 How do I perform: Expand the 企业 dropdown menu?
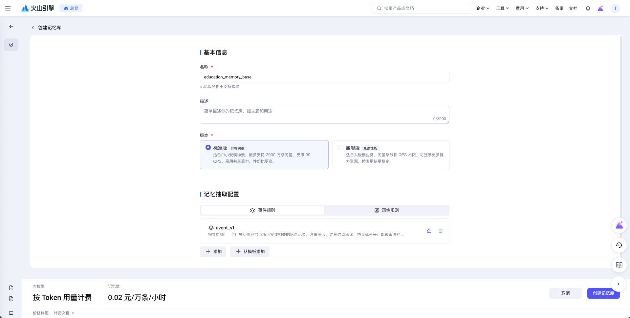click(x=483, y=8)
